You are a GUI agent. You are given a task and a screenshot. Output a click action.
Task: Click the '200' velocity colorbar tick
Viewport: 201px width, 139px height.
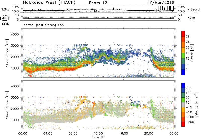point(188,88)
